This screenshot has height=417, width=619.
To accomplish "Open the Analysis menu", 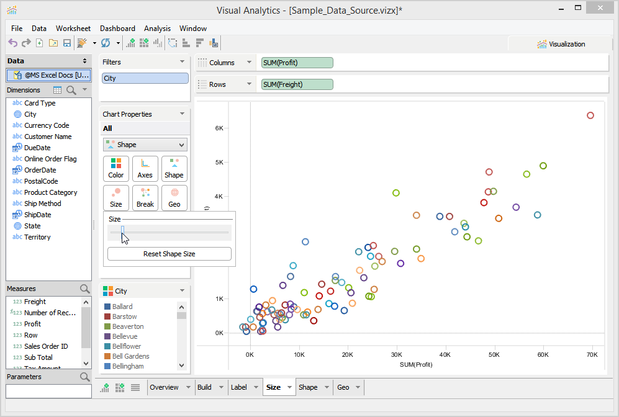I will [157, 29].
